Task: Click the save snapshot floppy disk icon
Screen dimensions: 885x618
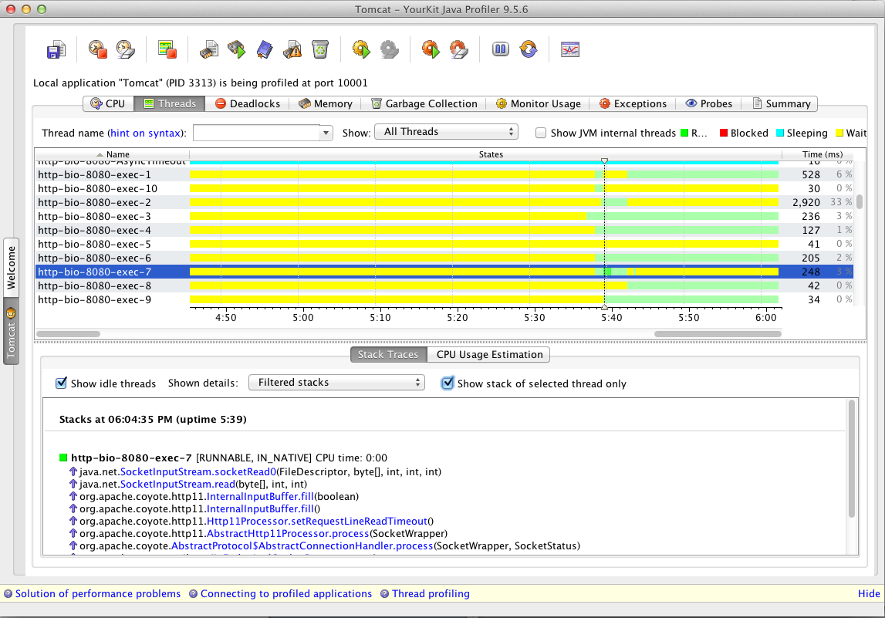Action: [x=55, y=50]
